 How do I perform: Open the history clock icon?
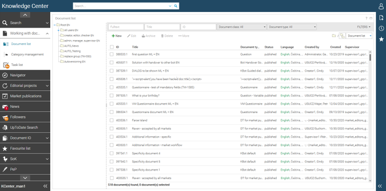point(381,28)
